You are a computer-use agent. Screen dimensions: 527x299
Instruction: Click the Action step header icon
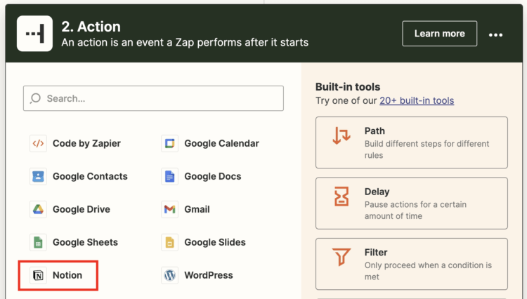(34, 34)
